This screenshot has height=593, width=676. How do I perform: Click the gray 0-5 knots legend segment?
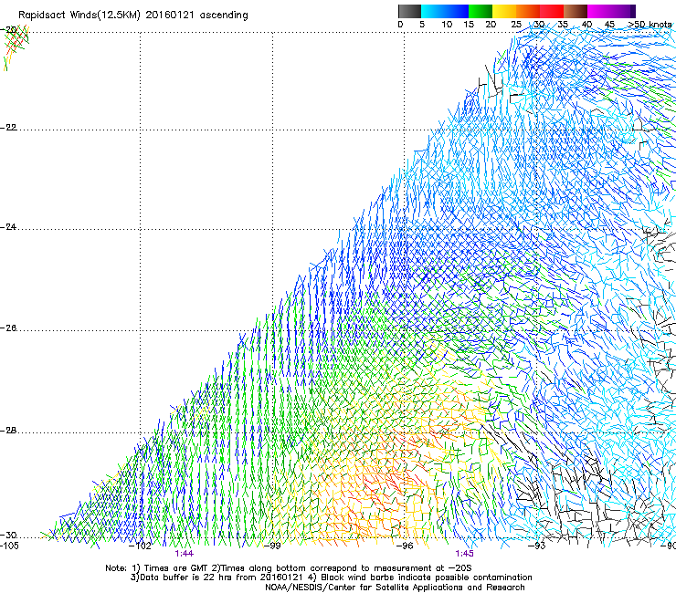[x=409, y=11]
